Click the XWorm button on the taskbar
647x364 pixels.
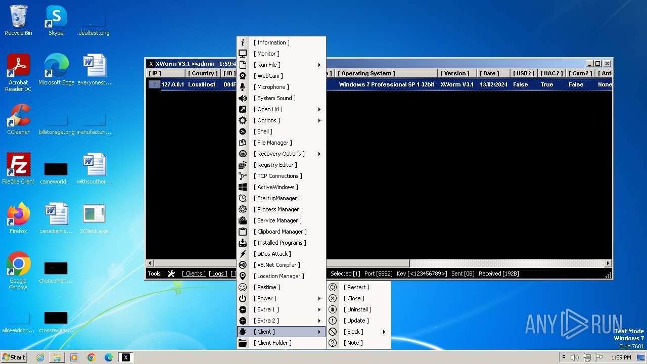click(x=125, y=357)
